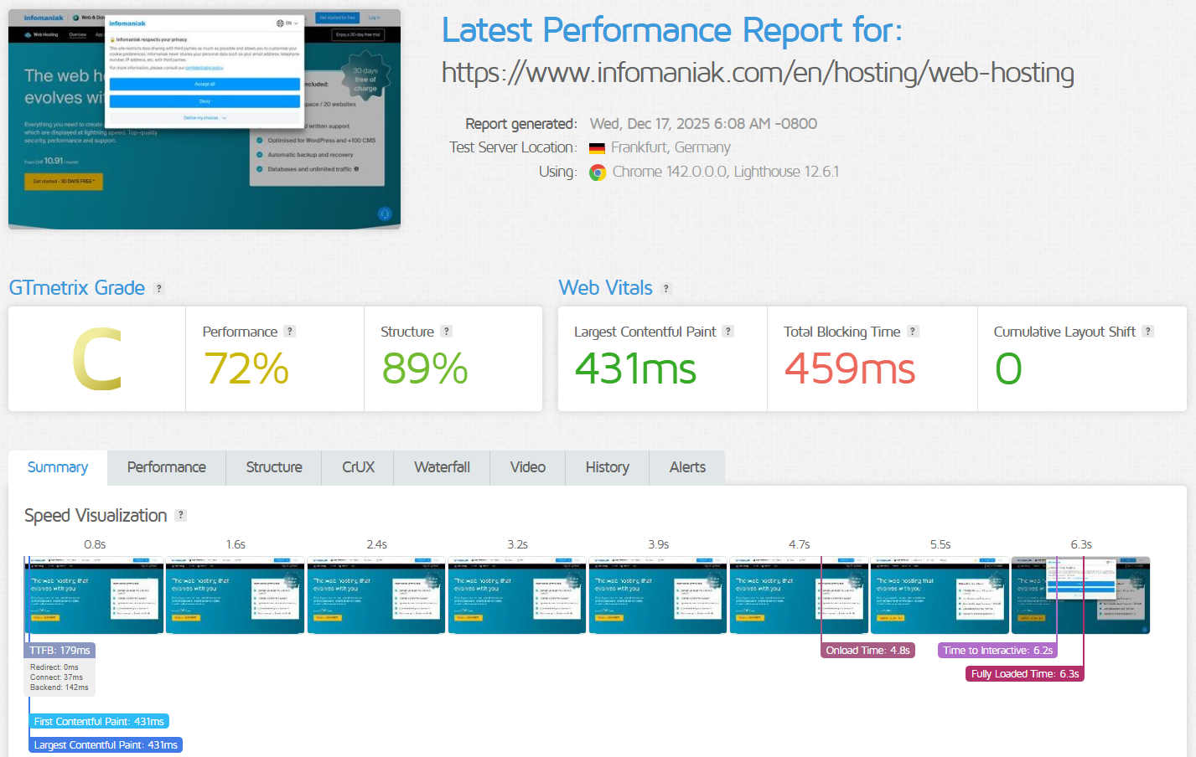The image size is (1196, 757).
Task: Click the Germany flag icon
Action: click(x=597, y=148)
